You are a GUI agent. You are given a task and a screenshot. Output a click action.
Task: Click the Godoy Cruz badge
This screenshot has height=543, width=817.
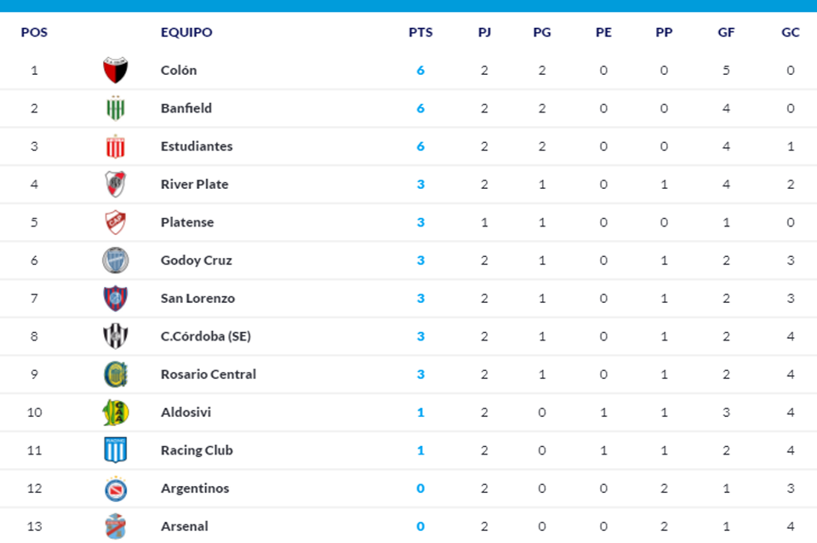(115, 260)
